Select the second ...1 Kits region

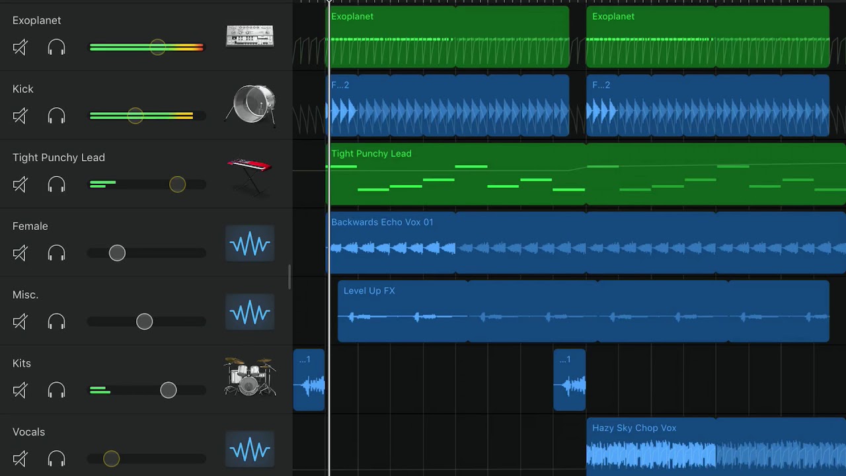570,380
